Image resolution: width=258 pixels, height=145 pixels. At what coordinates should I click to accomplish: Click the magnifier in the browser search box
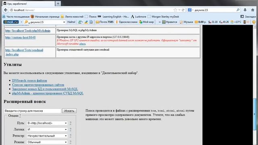point(238,10)
